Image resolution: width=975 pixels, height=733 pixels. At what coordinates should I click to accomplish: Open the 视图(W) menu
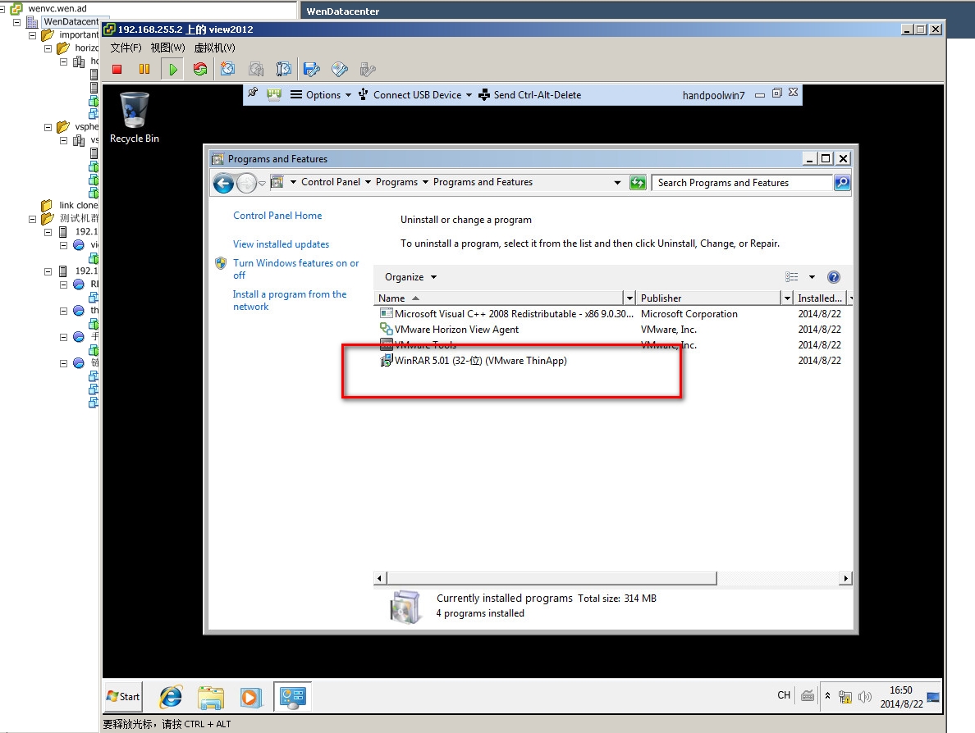pos(168,48)
